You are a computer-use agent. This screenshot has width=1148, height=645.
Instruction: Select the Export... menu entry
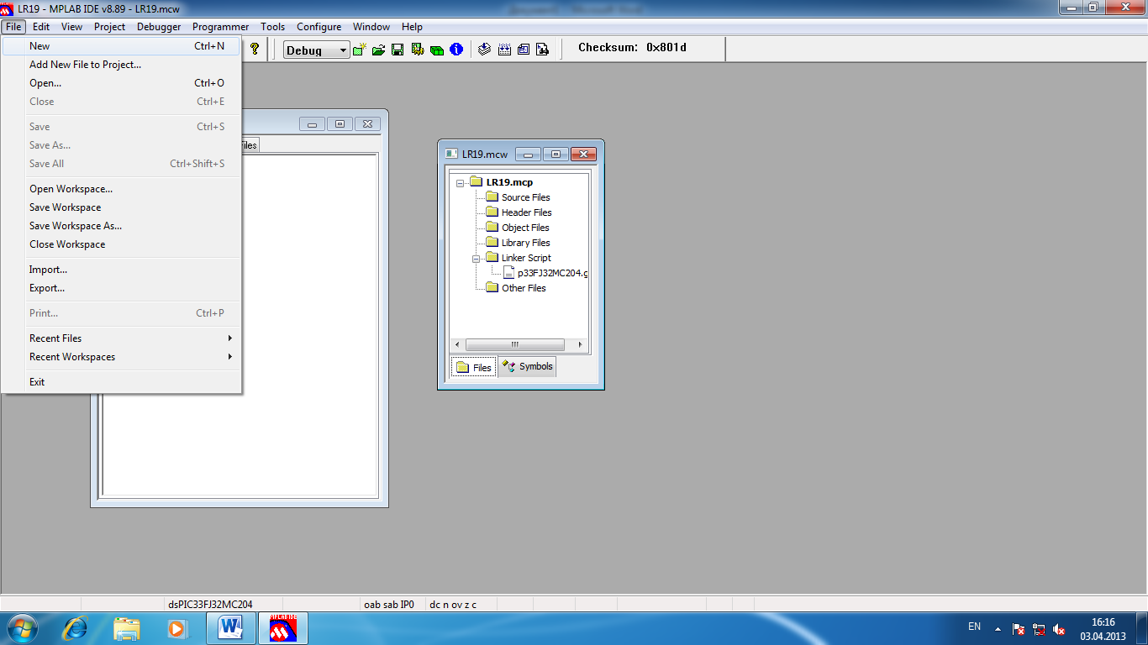(121, 288)
